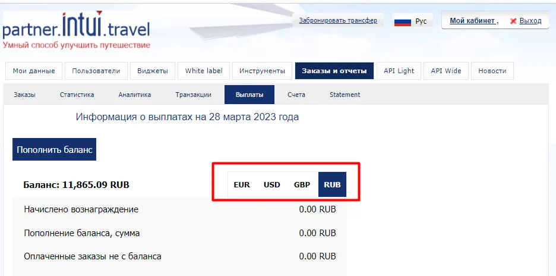Open the Мои данные tab
Viewport: 556px width, 276px height.
pyautogui.click(x=34, y=71)
